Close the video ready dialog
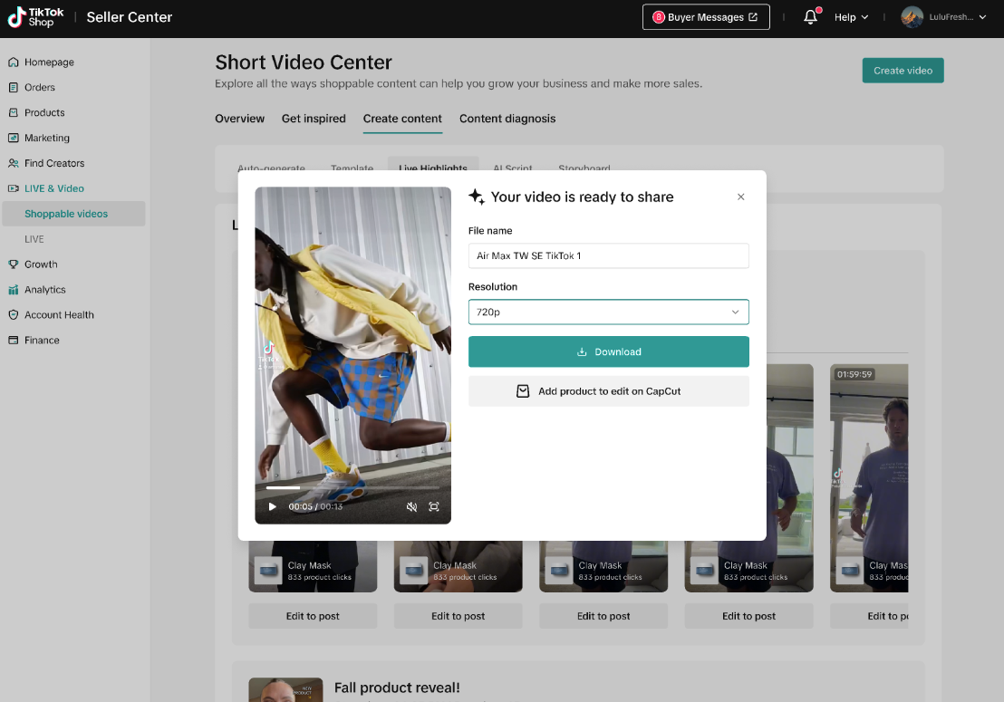 point(740,197)
